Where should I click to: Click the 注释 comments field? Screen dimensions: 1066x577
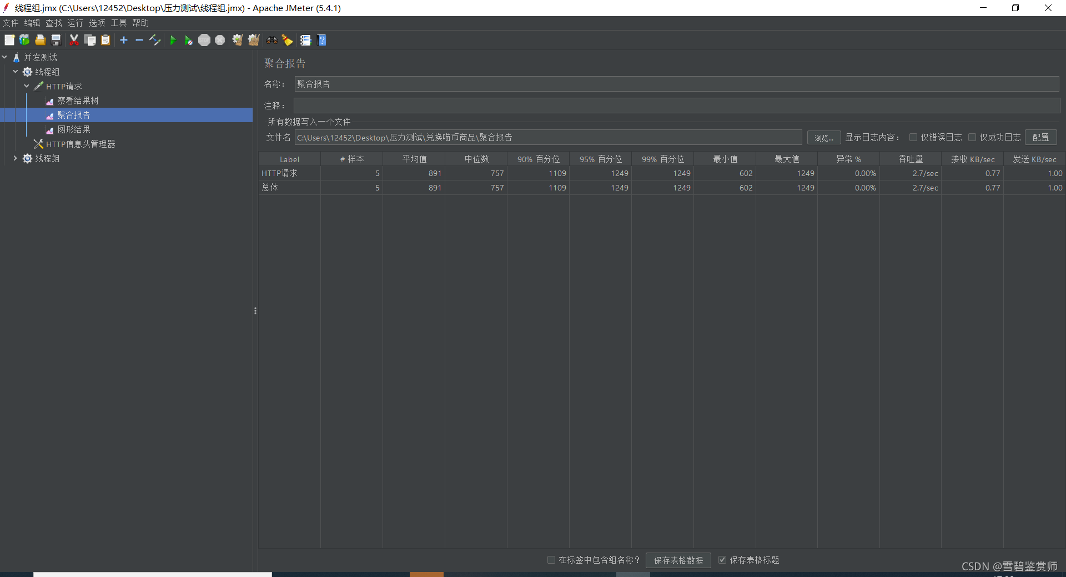tap(677, 106)
